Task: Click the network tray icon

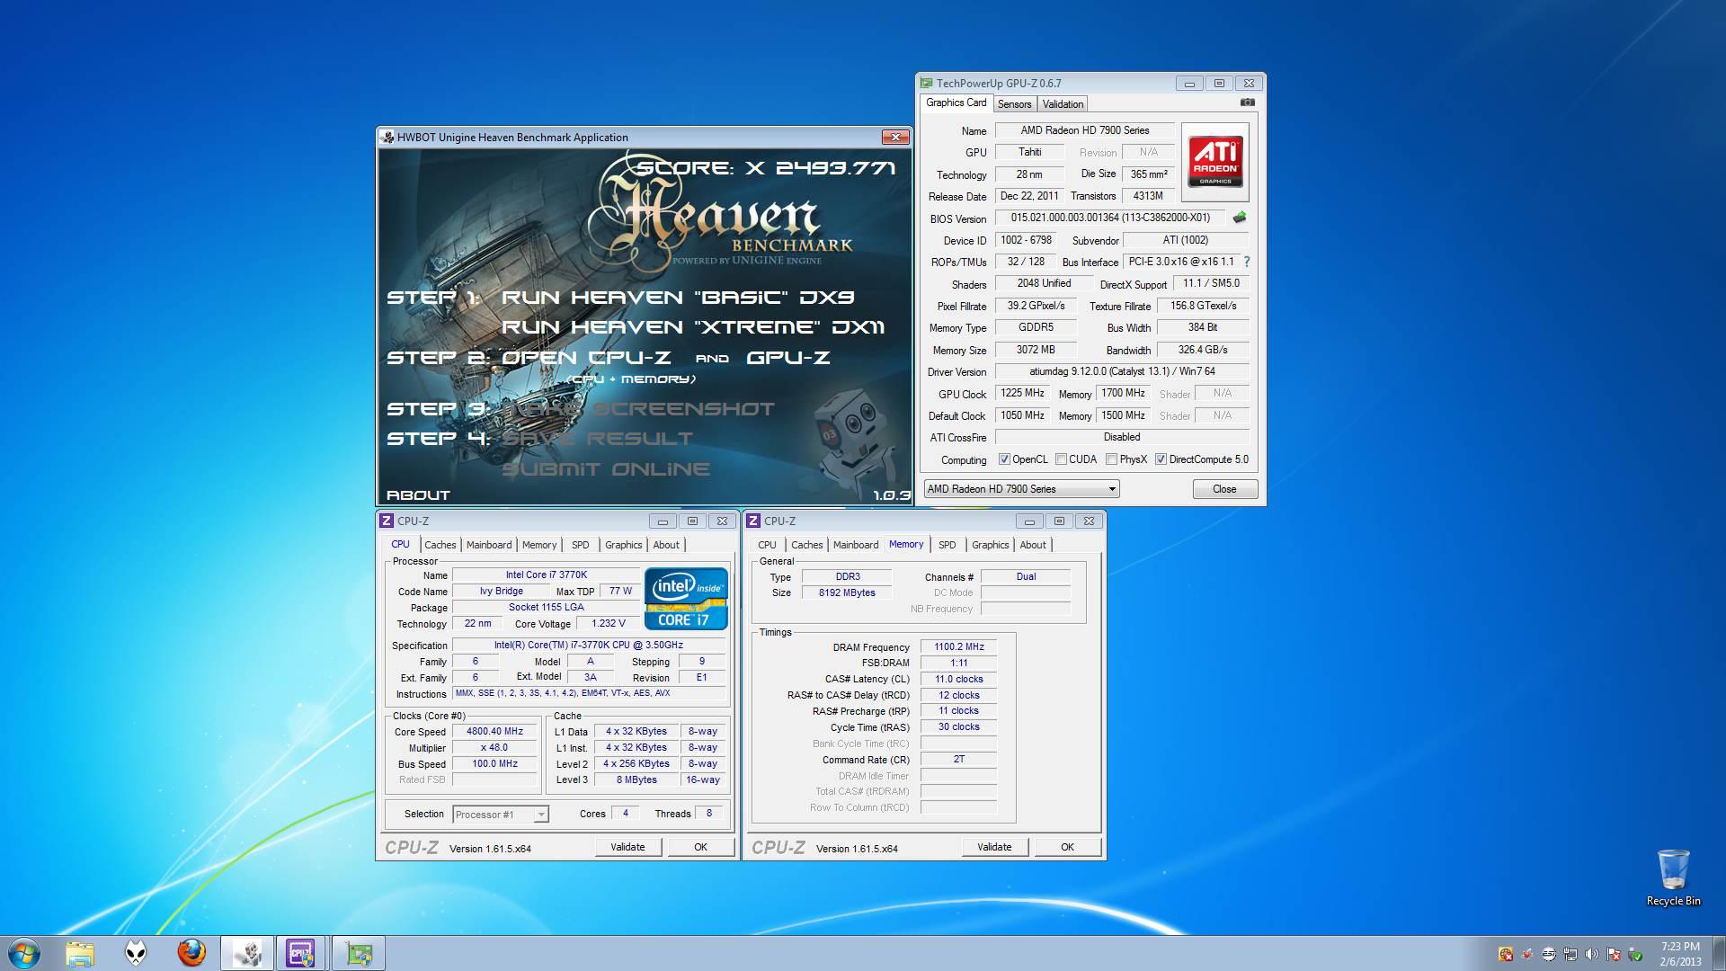Action: point(1570,954)
